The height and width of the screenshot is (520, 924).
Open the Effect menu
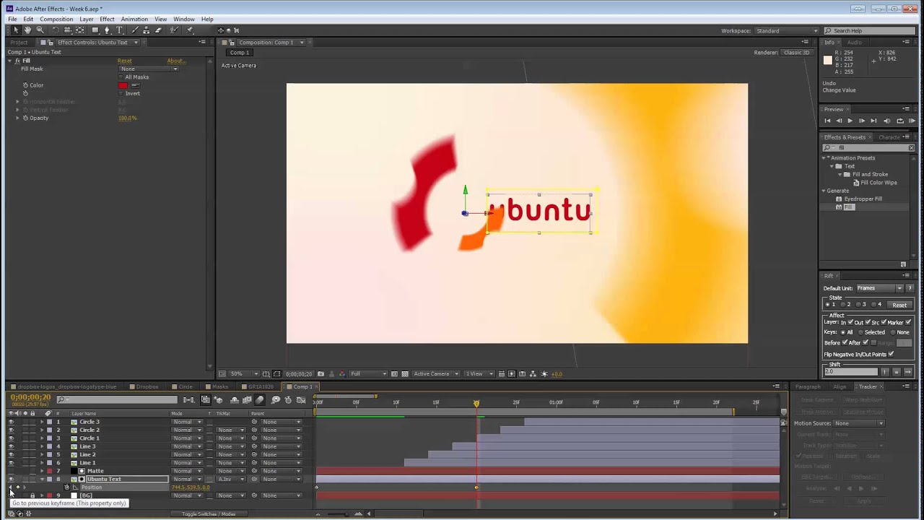point(107,19)
